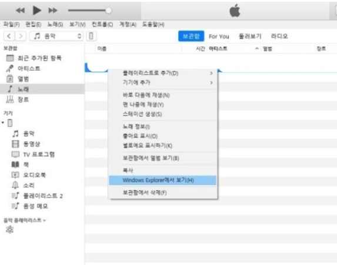Image resolution: width=337 pixels, height=265 pixels.
Task: Switch to the 둘러보기 tab
Action: tap(250, 36)
